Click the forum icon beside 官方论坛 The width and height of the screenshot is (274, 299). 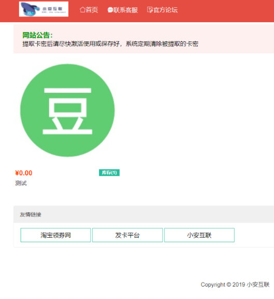tap(150, 10)
